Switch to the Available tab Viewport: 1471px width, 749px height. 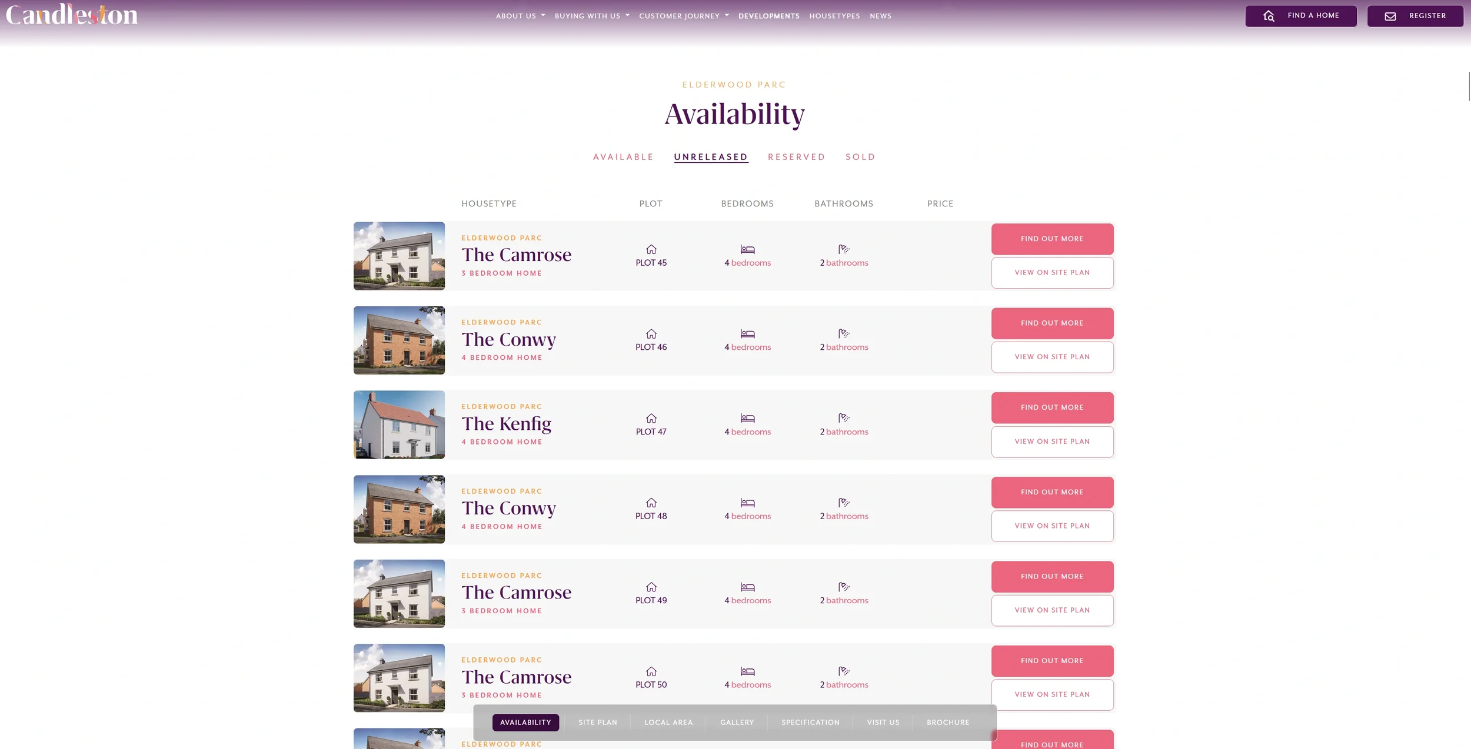[x=623, y=157]
